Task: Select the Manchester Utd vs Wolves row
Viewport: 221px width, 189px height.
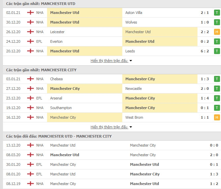Action: [x=112, y=22]
